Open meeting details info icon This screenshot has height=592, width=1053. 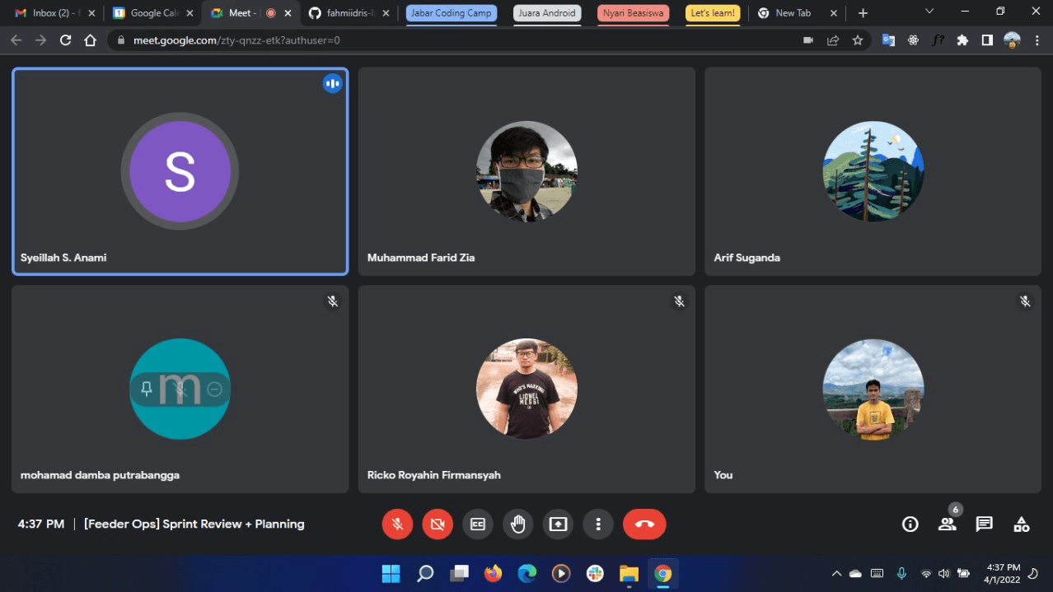[x=910, y=524]
